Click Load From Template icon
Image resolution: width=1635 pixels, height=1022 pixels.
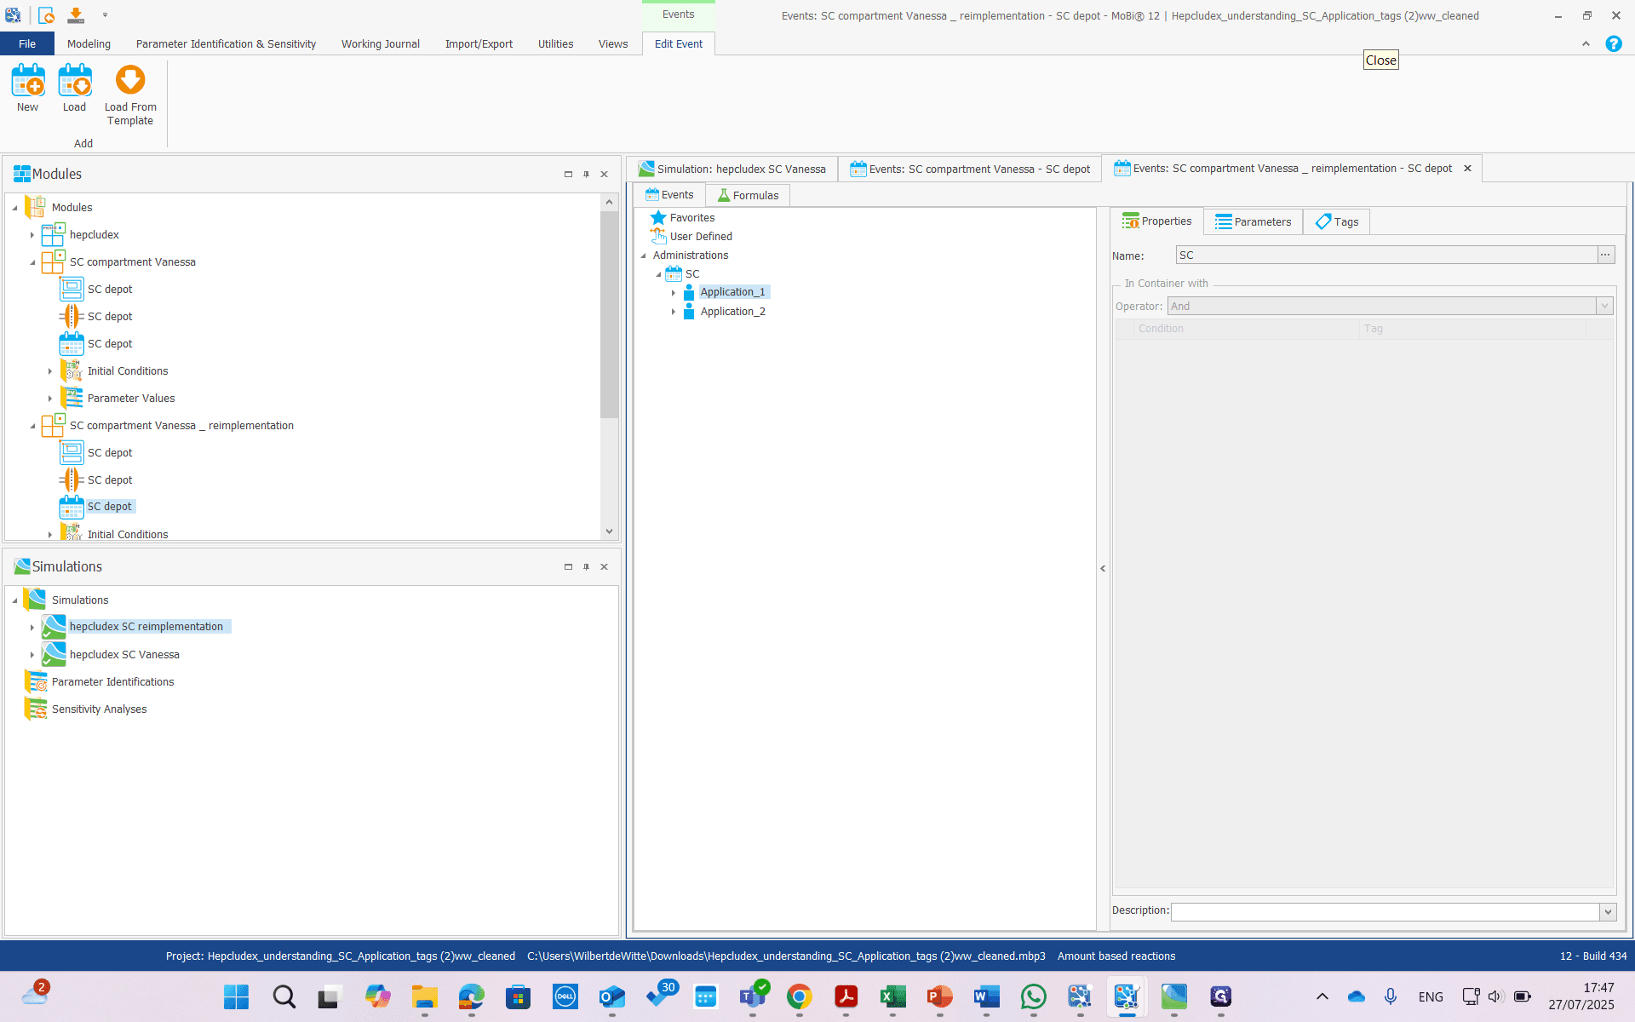pyautogui.click(x=130, y=80)
